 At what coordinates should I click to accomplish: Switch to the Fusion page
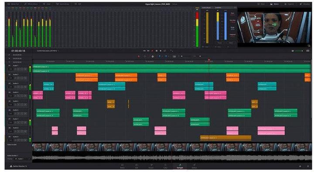(x=151, y=166)
